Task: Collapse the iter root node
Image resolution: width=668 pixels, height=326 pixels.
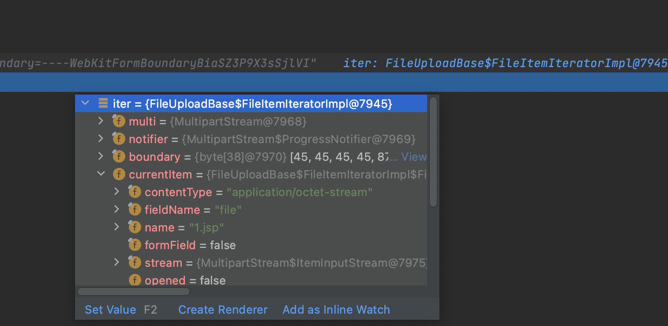Action: click(x=85, y=103)
